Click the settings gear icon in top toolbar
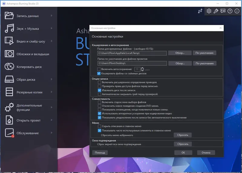Viewport: 242px width, 173px height. (209, 11)
